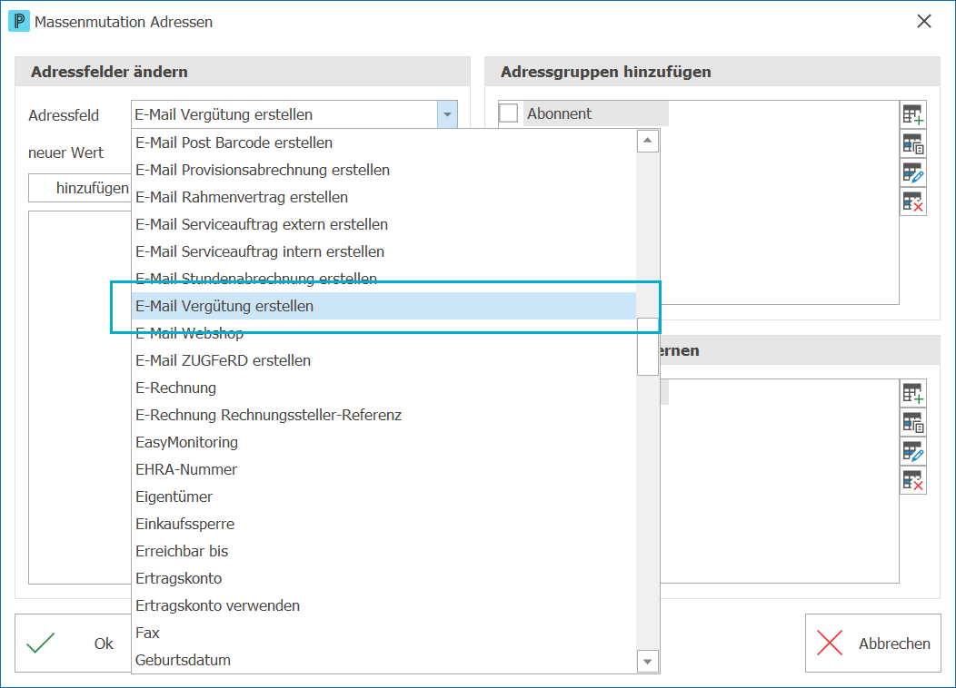The height and width of the screenshot is (688, 956).
Task: Confirm with the Ok button
Action: pyautogui.click(x=74, y=643)
